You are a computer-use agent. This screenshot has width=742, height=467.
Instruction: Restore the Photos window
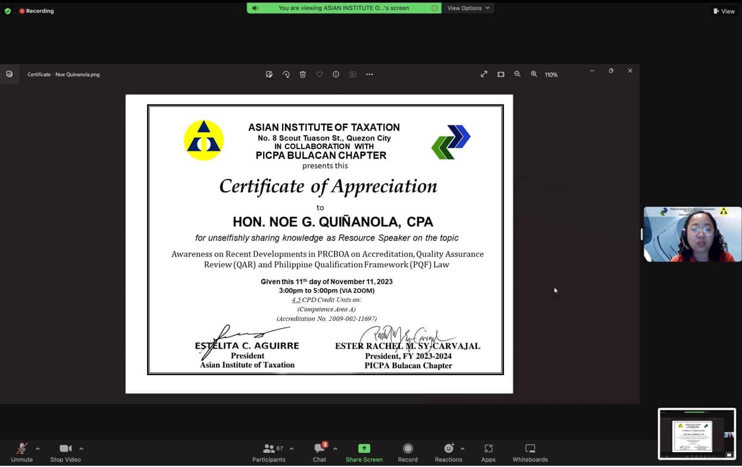611,71
